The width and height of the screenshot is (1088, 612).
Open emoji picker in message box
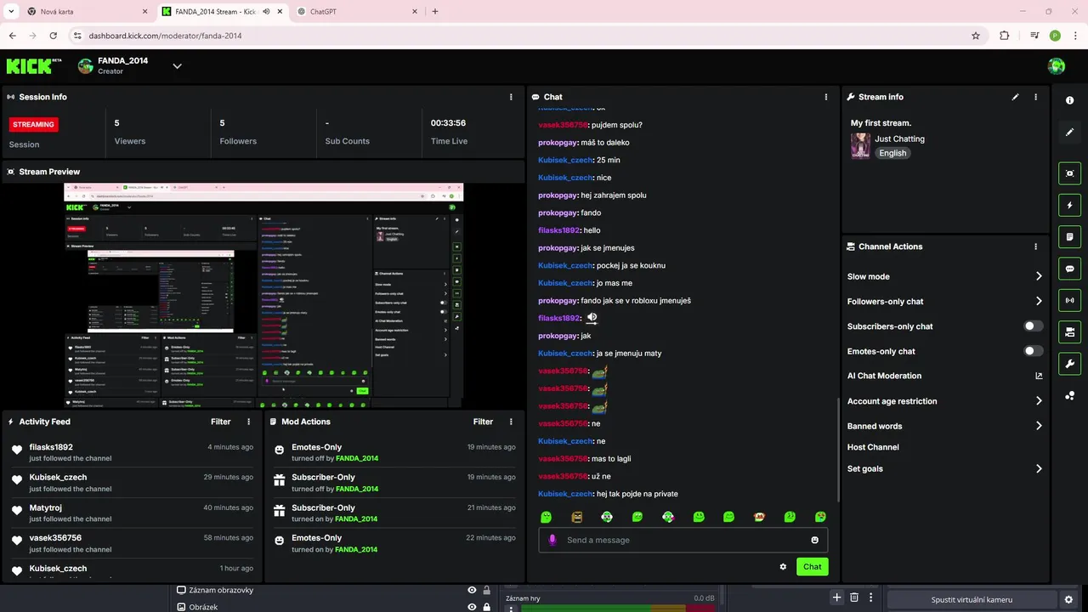tap(814, 540)
